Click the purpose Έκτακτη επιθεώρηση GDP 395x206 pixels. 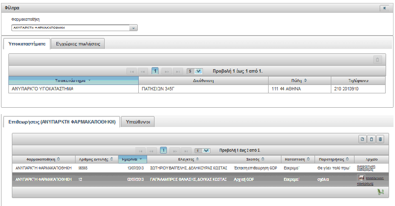255,168
